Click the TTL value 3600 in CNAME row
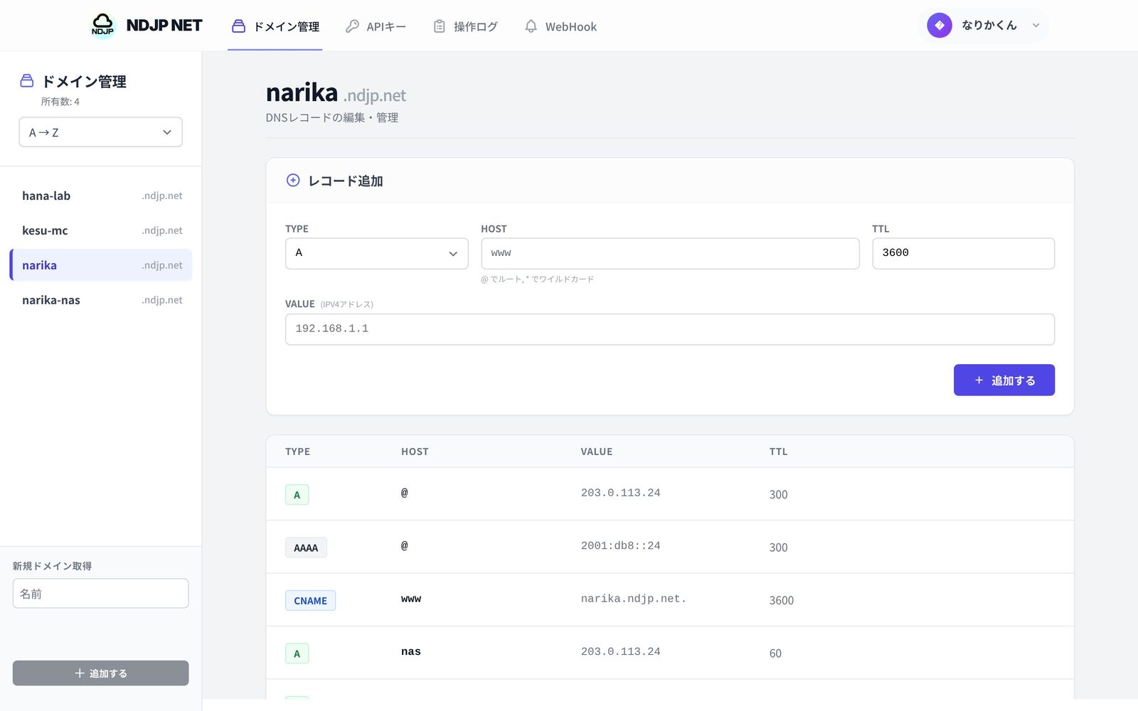The width and height of the screenshot is (1138, 711). pyautogui.click(x=781, y=600)
